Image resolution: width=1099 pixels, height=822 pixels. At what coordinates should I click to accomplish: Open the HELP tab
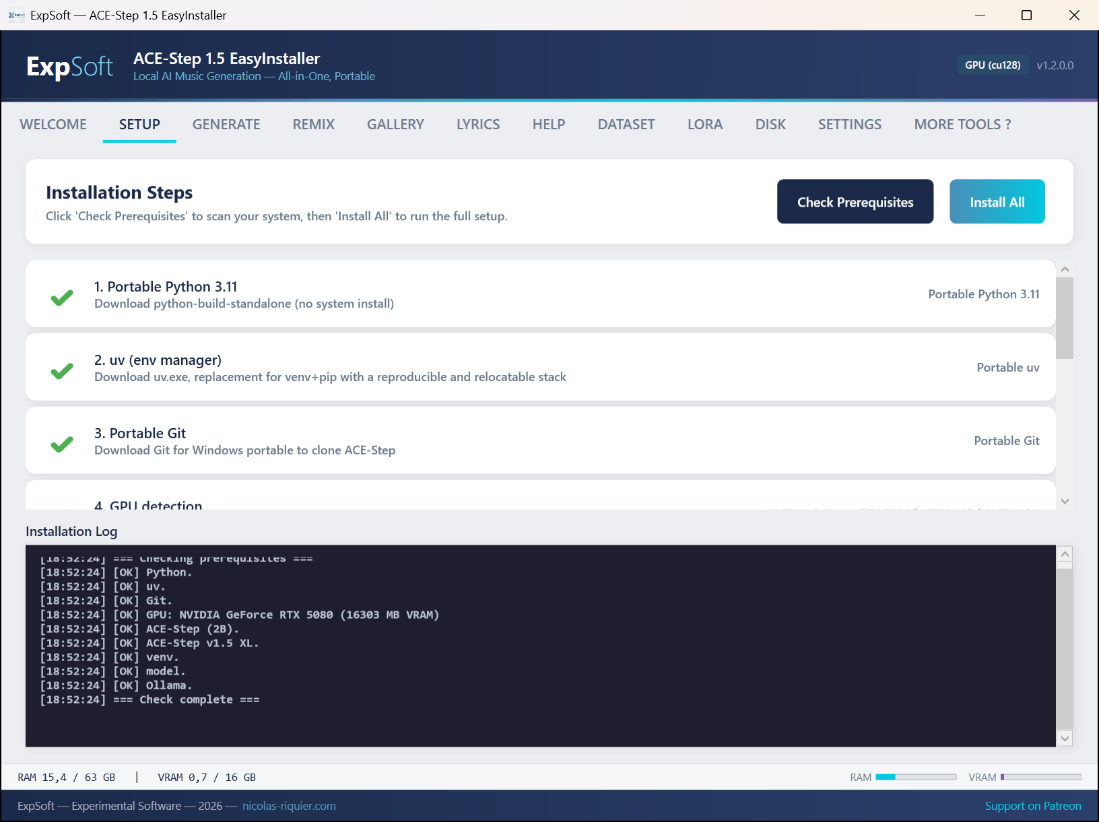[x=549, y=125]
